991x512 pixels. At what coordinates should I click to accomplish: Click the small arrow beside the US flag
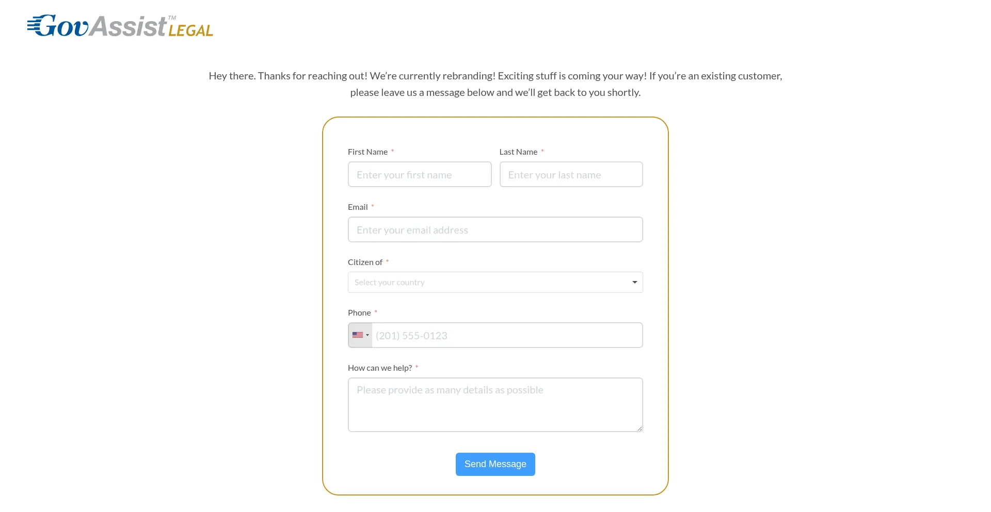[x=367, y=335]
